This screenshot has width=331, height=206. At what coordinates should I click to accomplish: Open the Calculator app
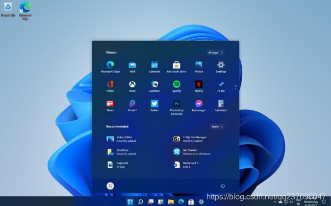(221, 106)
